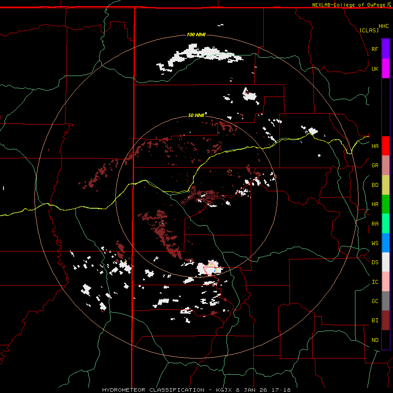Image resolution: width=393 pixels, height=393 pixels.
Task: Click the DS legend label
Action: coord(375,262)
